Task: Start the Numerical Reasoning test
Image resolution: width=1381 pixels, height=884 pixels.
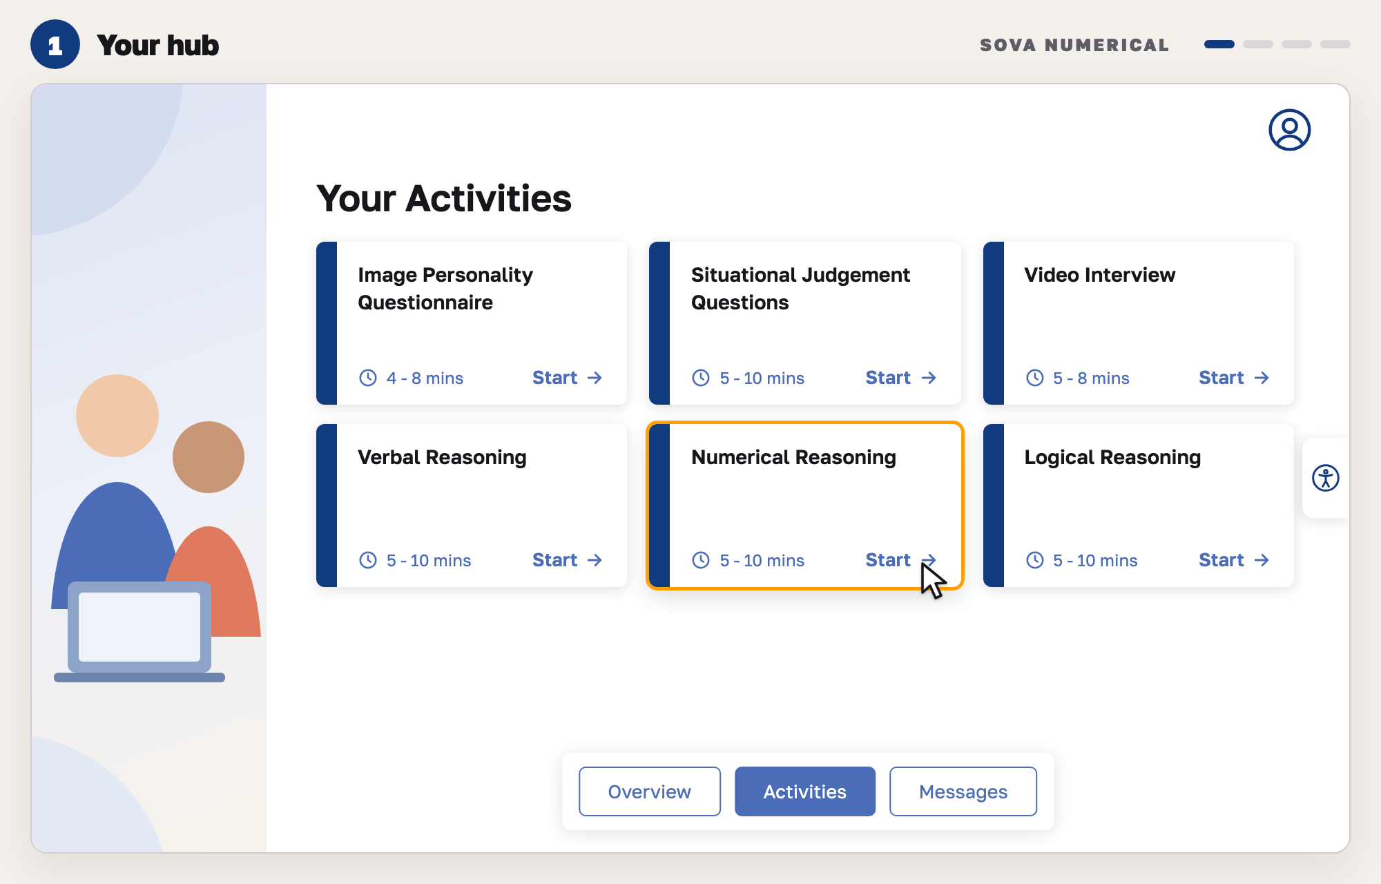Action: click(x=900, y=560)
